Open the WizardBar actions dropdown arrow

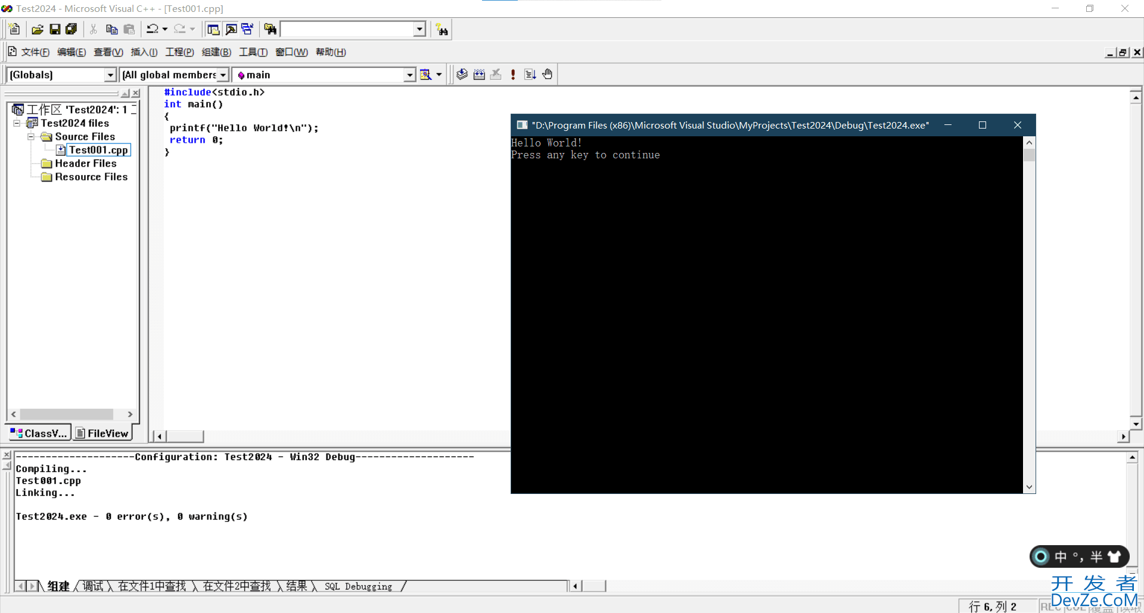pyautogui.click(x=439, y=74)
